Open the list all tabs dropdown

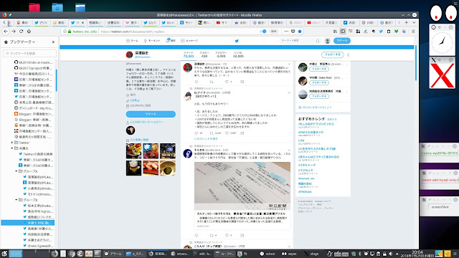[414, 22]
